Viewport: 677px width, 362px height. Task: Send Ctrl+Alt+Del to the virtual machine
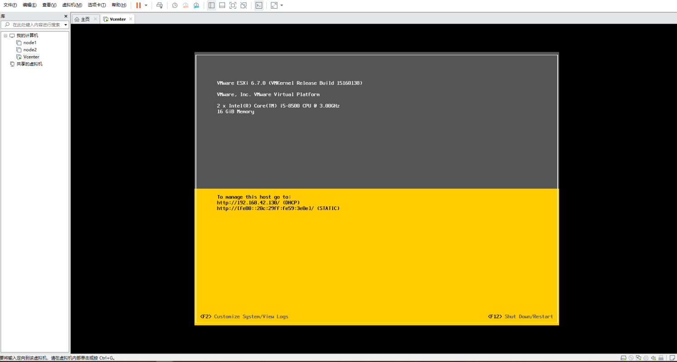point(159,5)
